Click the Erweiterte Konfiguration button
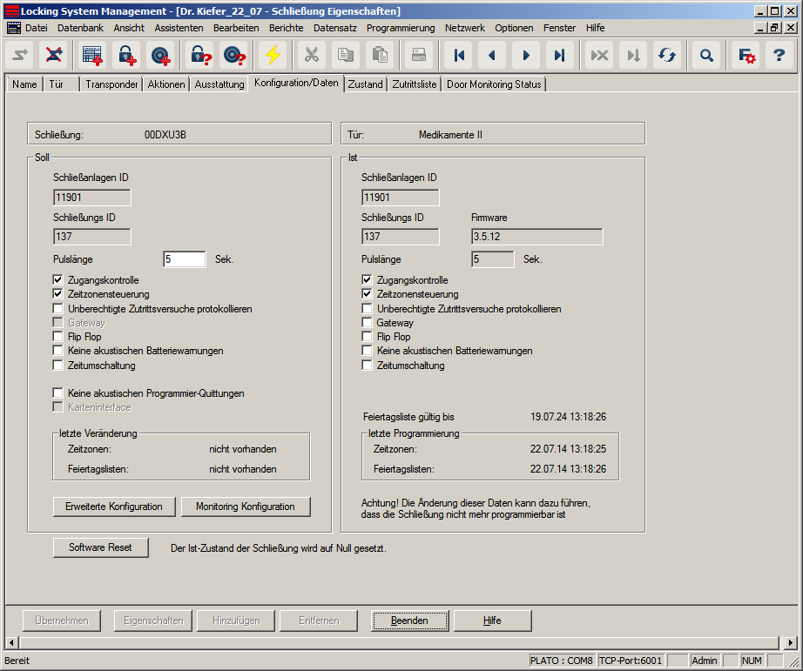The height and width of the screenshot is (671, 803). (114, 507)
